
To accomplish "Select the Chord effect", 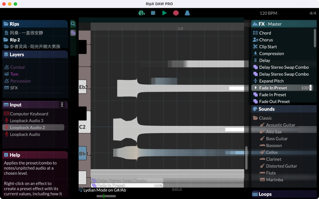I will coord(262,33).
